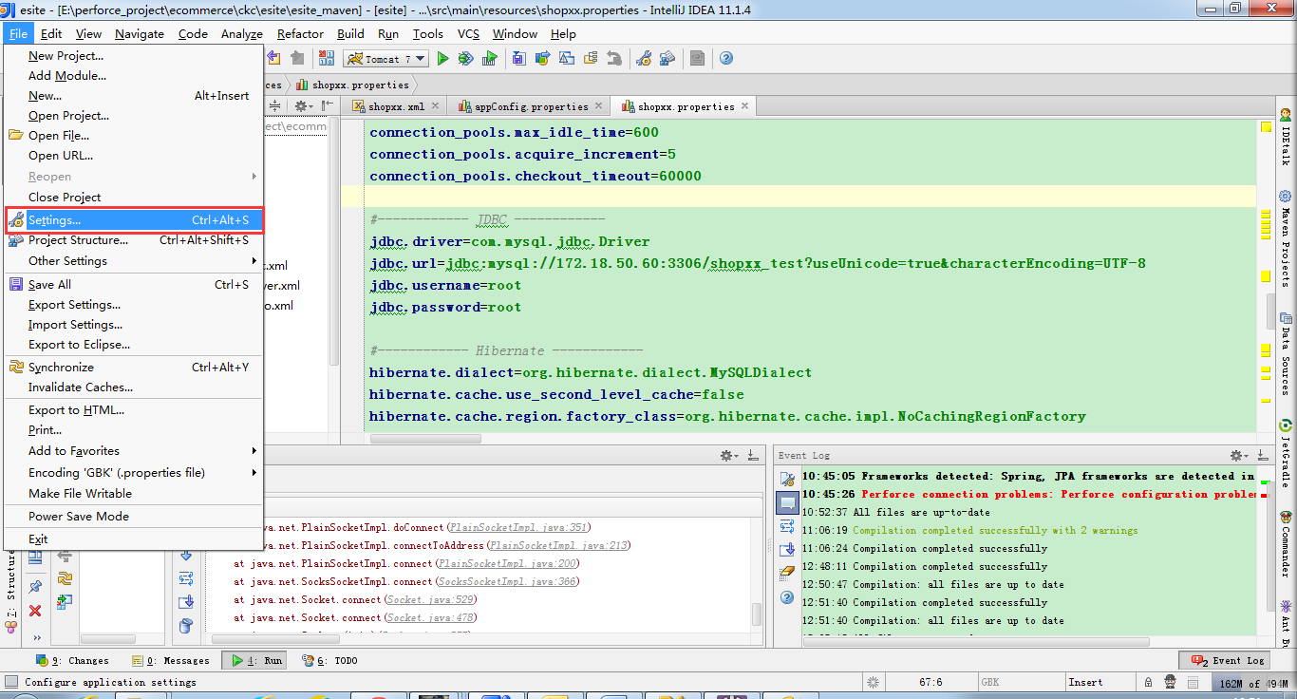
Task: Expand more Run panel actions via the chevron
Action: point(37,637)
